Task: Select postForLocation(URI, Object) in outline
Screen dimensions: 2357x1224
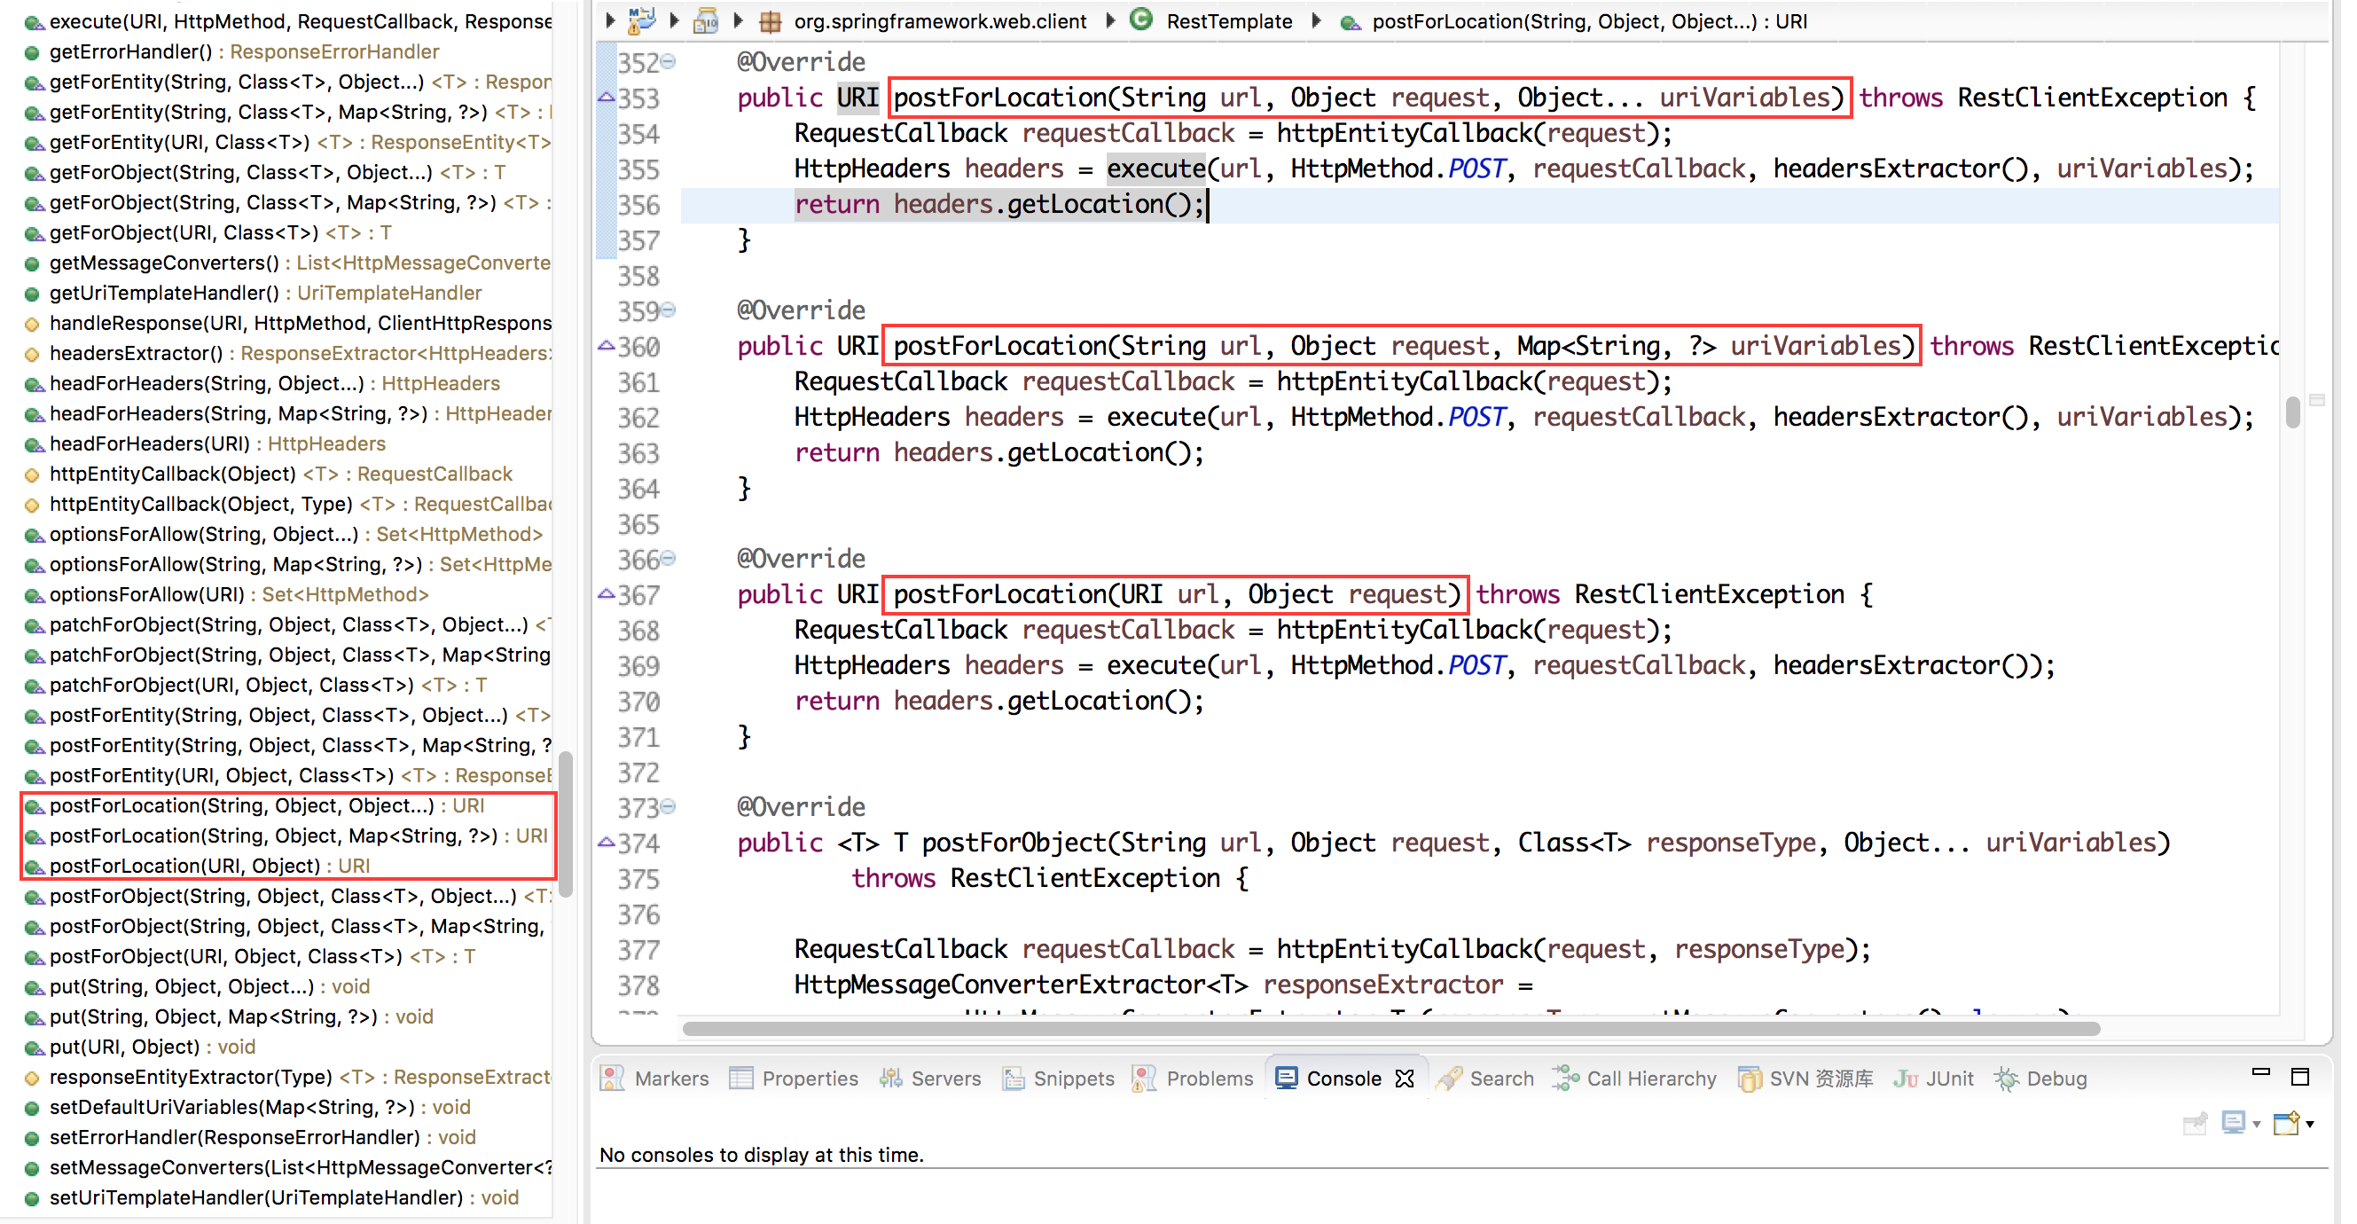Action: [x=183, y=865]
